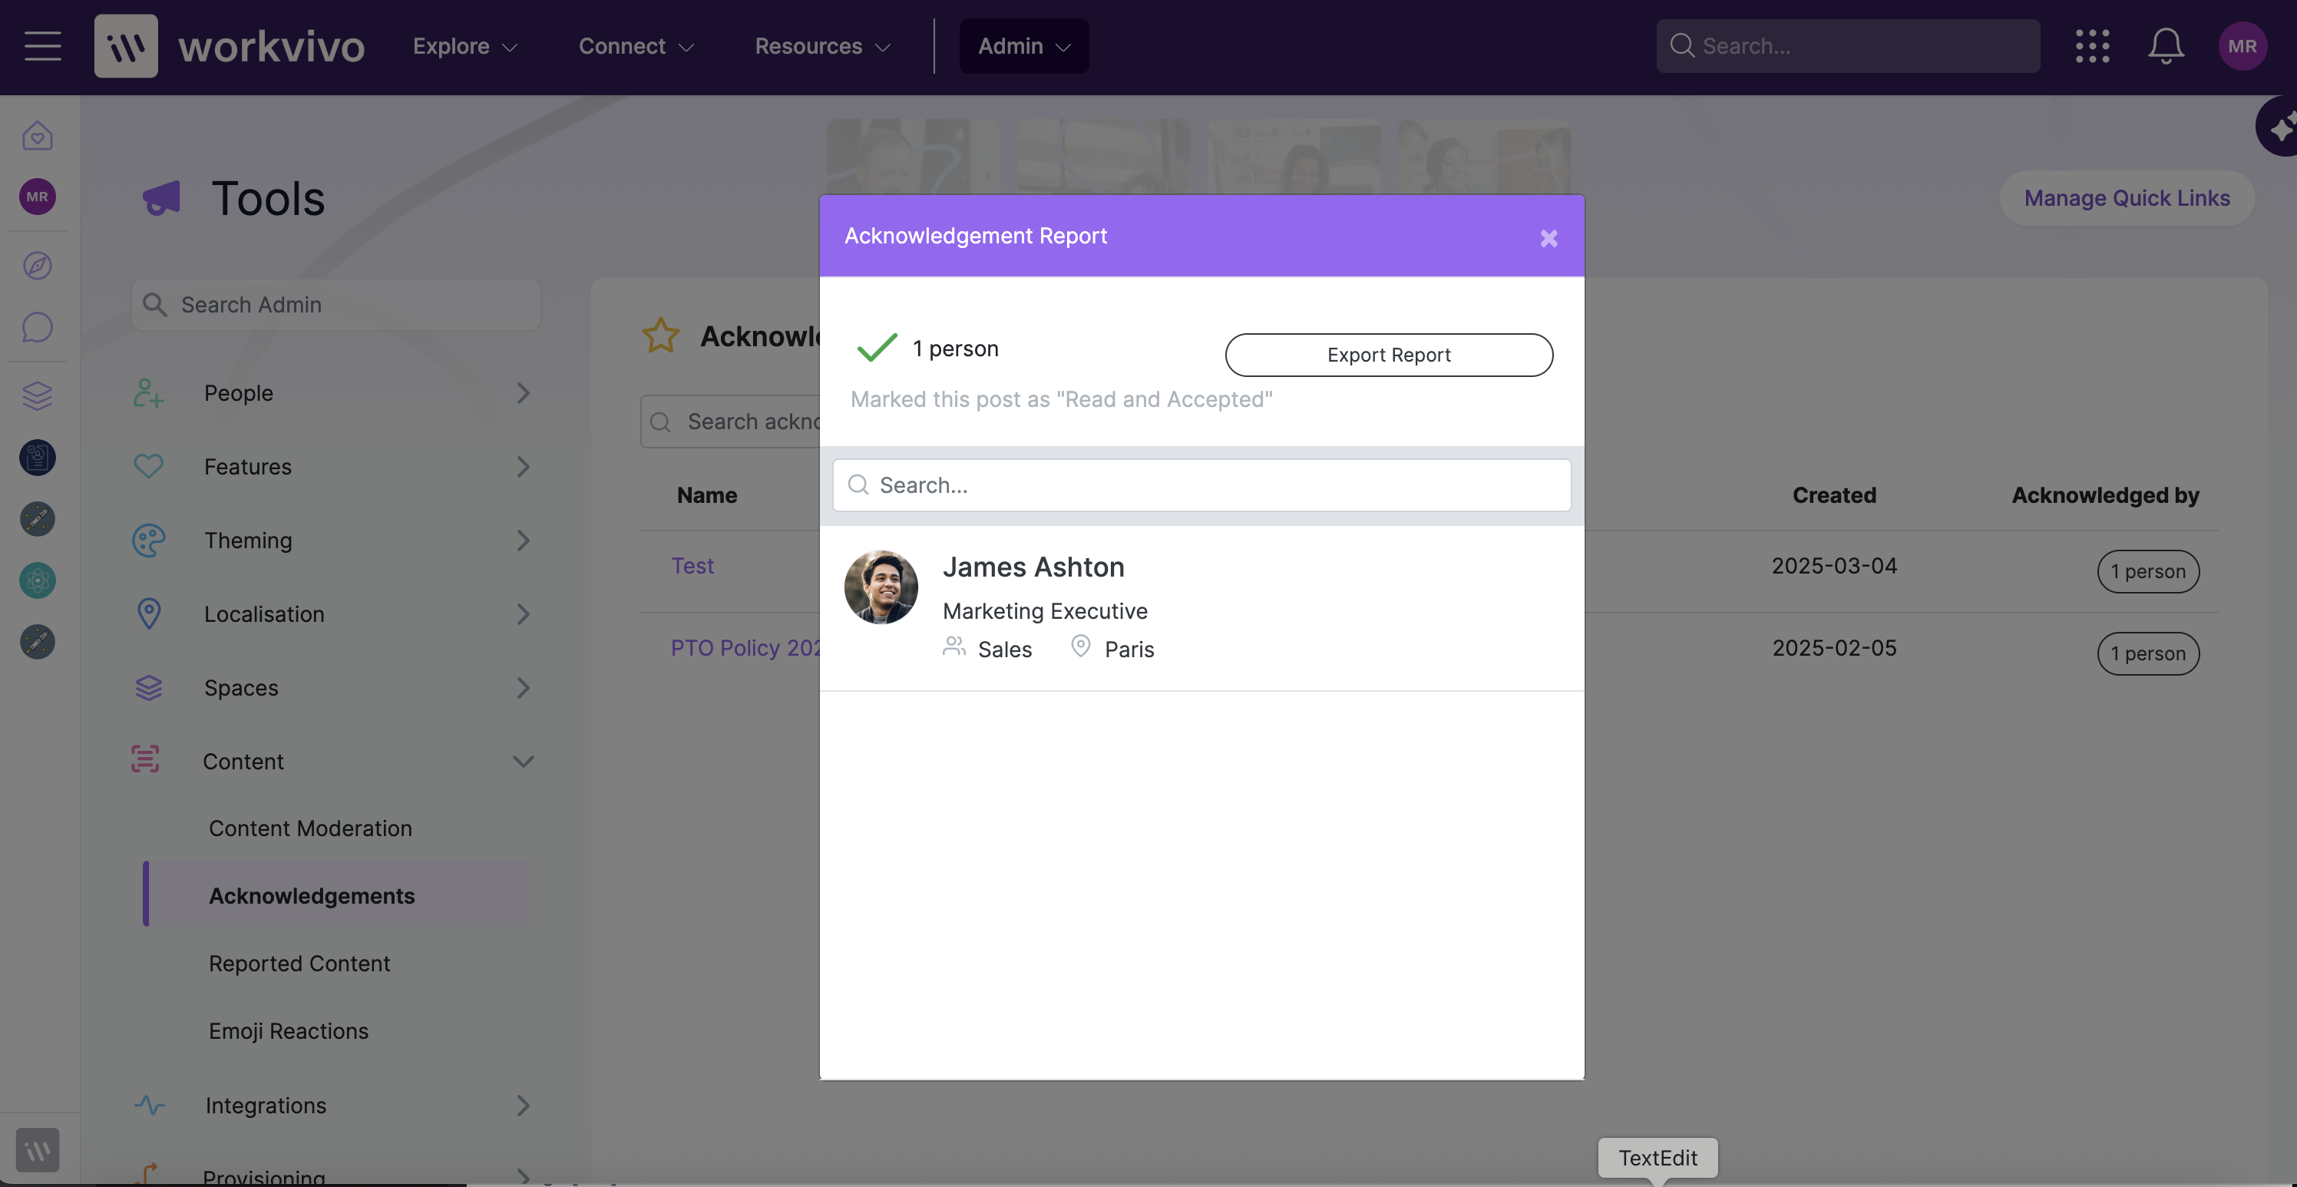Expand the Integrations section
Viewport: 2297px width, 1187px height.
(x=524, y=1105)
